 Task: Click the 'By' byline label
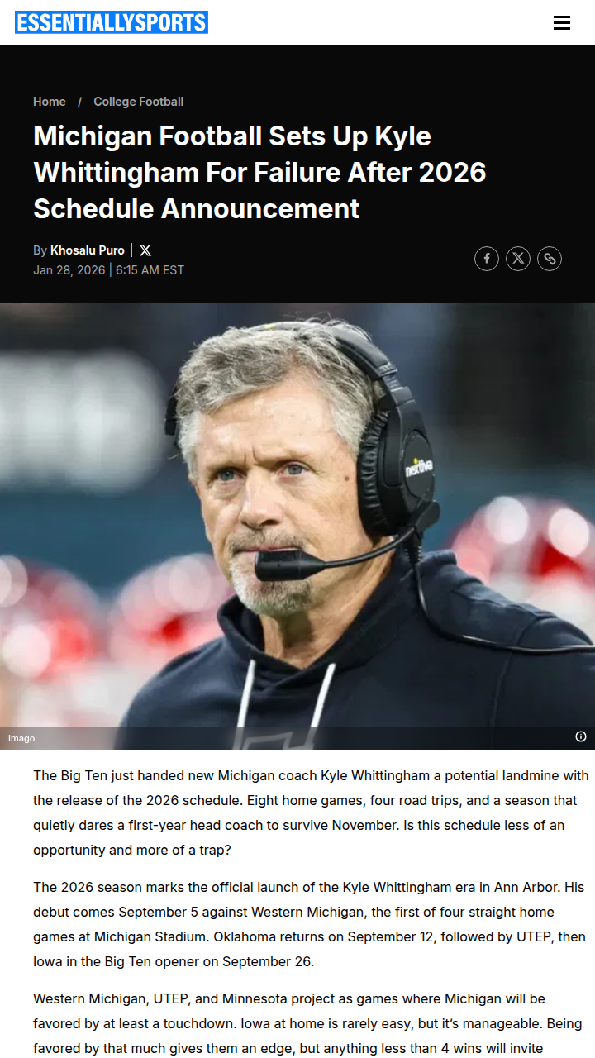click(x=40, y=250)
